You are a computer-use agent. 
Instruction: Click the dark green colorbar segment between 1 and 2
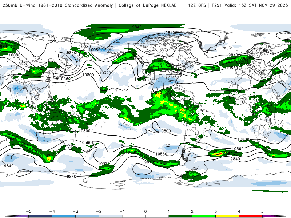coord(180,216)
